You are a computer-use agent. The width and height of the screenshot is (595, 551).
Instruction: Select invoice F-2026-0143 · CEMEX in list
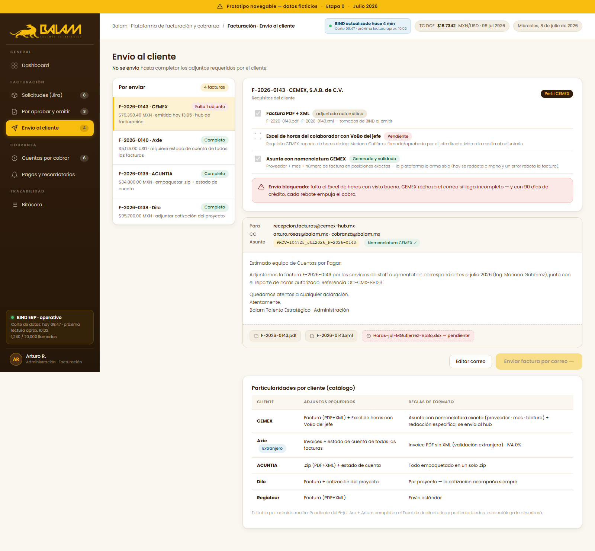(174, 114)
